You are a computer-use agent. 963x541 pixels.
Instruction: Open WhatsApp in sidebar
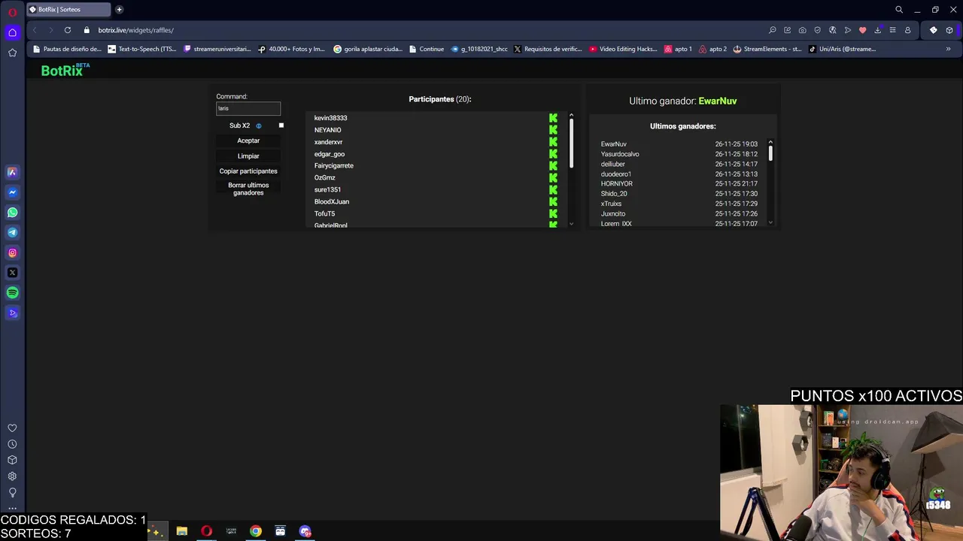(x=12, y=213)
